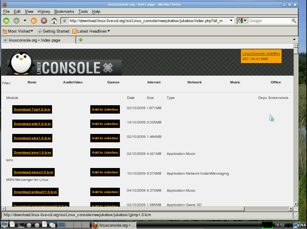Filter modules by Games
This screenshot has height=229, width=307.
pyautogui.click(x=113, y=82)
